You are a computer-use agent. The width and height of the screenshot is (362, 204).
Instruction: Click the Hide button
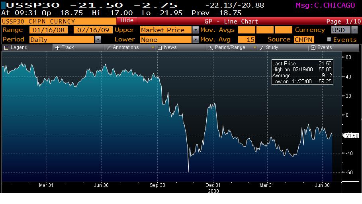pos(127,21)
